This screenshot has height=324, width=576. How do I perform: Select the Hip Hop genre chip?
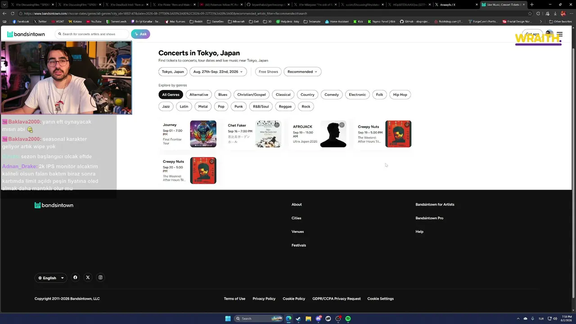tap(400, 94)
